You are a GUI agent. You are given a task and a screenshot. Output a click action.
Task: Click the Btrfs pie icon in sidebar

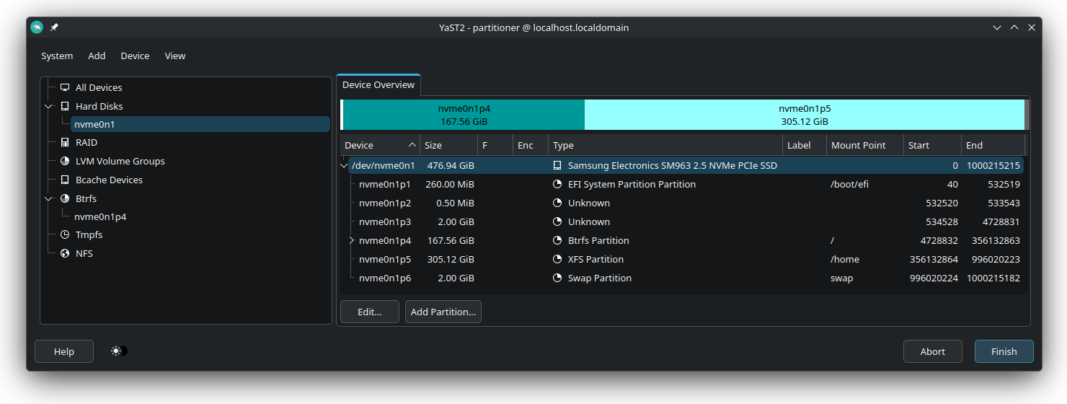pyautogui.click(x=65, y=198)
